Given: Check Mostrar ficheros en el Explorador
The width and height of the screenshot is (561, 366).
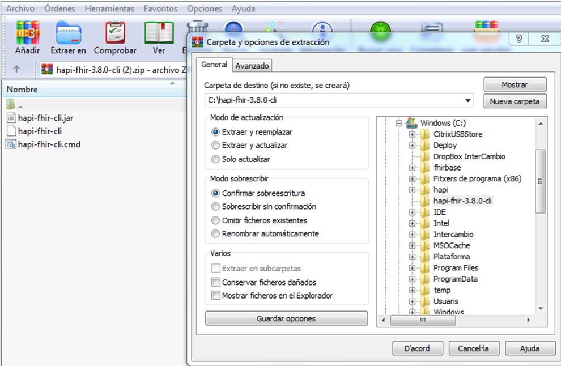Looking at the screenshot, I should (215, 296).
